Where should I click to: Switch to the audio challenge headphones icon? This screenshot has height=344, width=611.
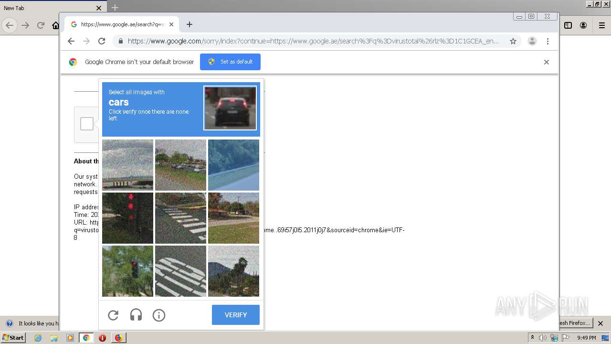point(136,315)
